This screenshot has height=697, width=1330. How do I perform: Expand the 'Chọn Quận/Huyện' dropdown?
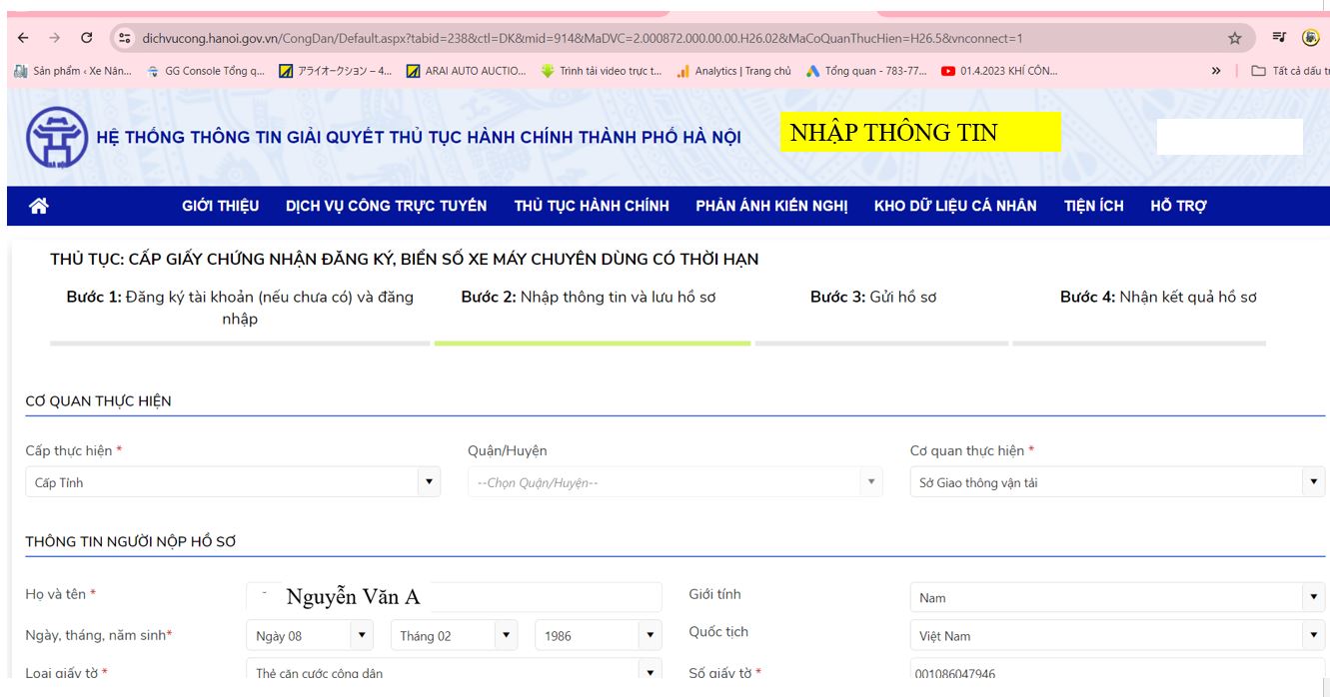point(675,482)
